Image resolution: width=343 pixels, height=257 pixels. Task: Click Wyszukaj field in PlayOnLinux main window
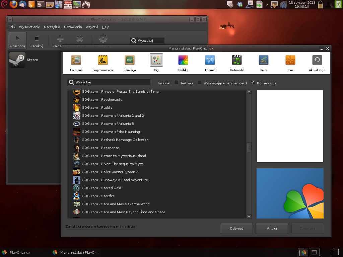point(147,40)
